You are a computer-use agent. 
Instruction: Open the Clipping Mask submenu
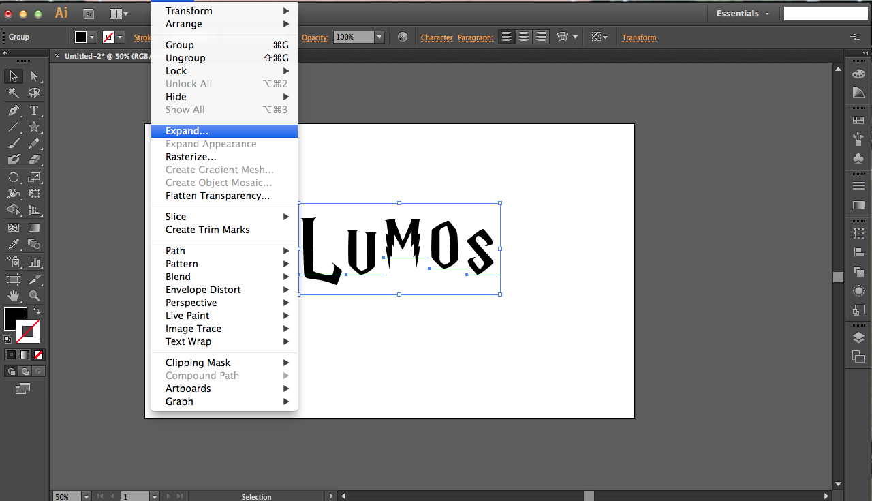[224, 363]
